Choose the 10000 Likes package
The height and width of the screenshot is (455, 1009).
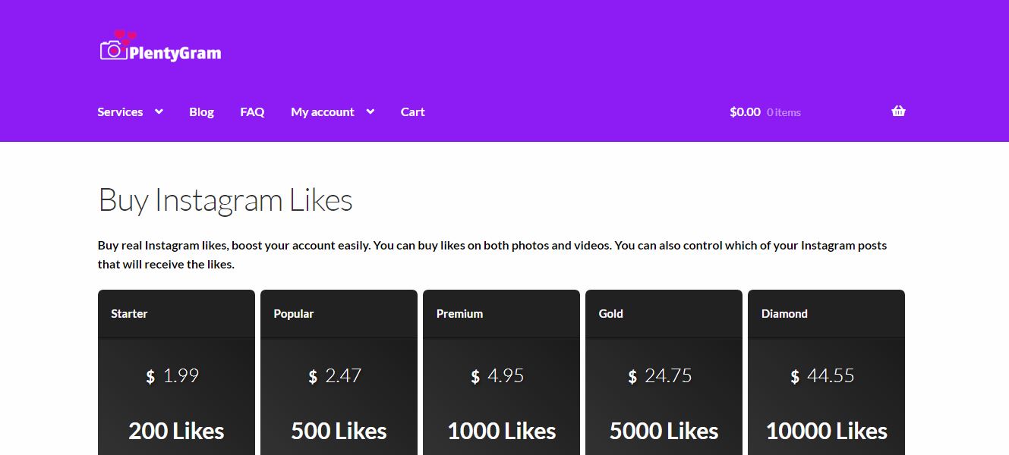click(826, 431)
